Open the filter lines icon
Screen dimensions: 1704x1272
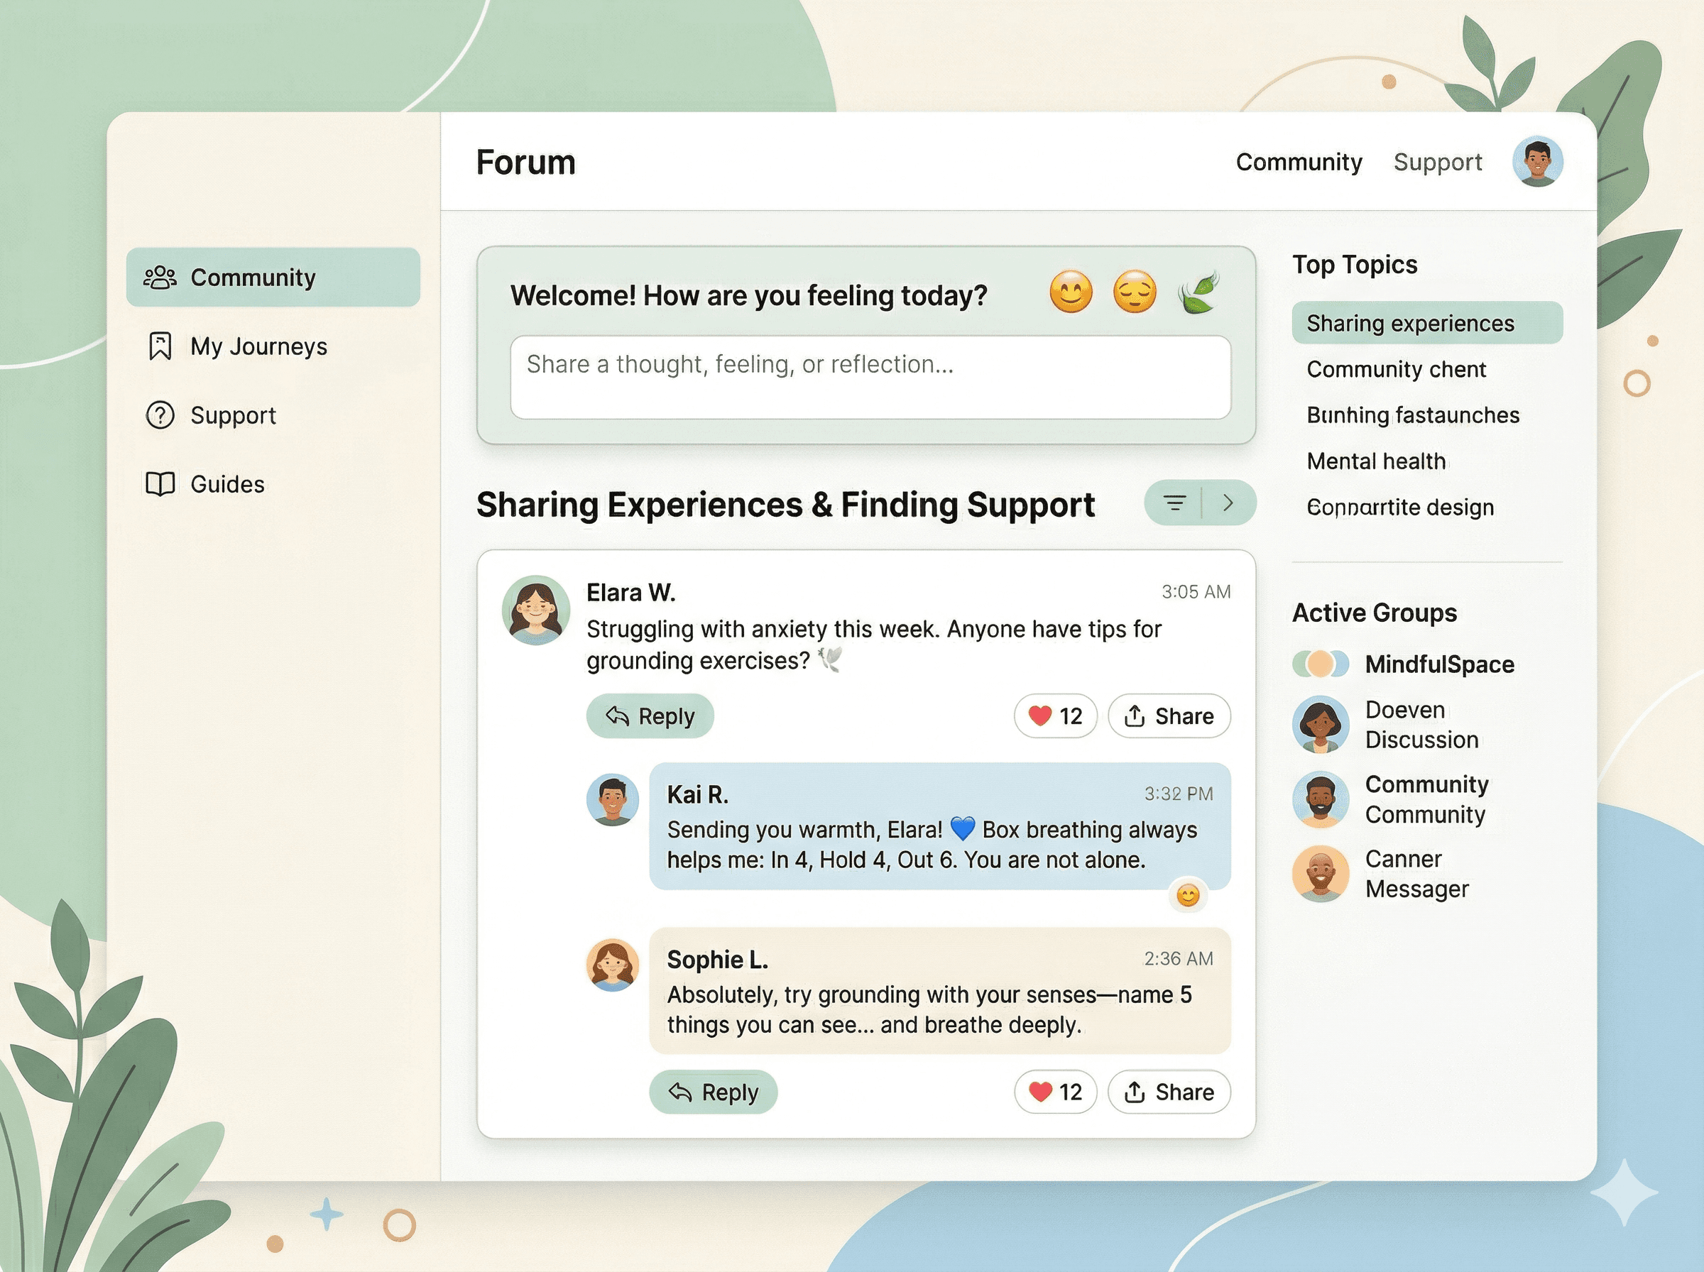[x=1174, y=503]
